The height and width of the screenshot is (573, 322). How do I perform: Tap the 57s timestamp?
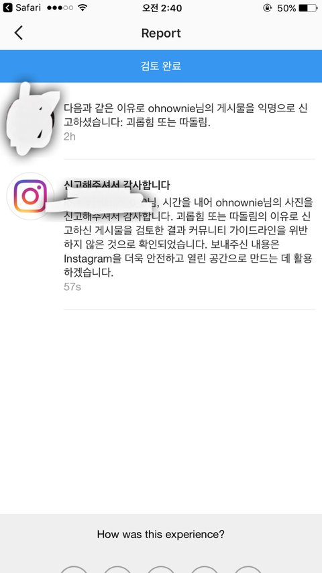[72, 287]
